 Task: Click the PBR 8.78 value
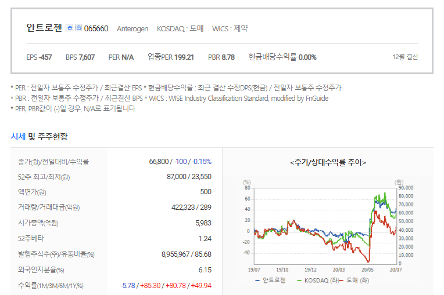[221, 57]
